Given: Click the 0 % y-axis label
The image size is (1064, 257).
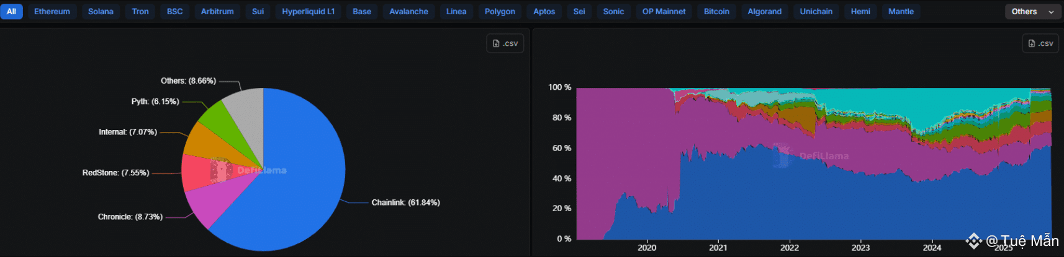Looking at the screenshot, I should tap(564, 238).
